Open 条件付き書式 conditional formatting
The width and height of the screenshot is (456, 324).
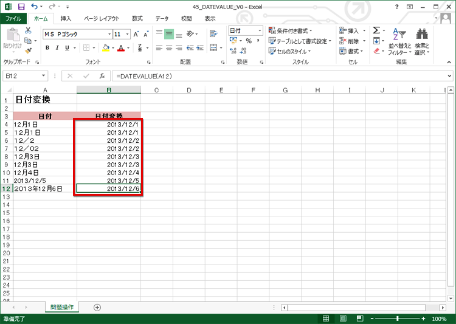click(x=290, y=30)
